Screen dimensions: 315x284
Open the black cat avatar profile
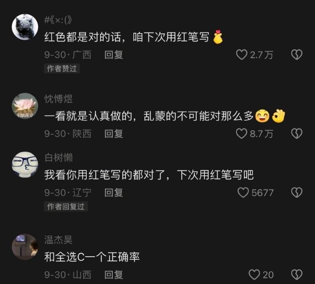[25, 27]
